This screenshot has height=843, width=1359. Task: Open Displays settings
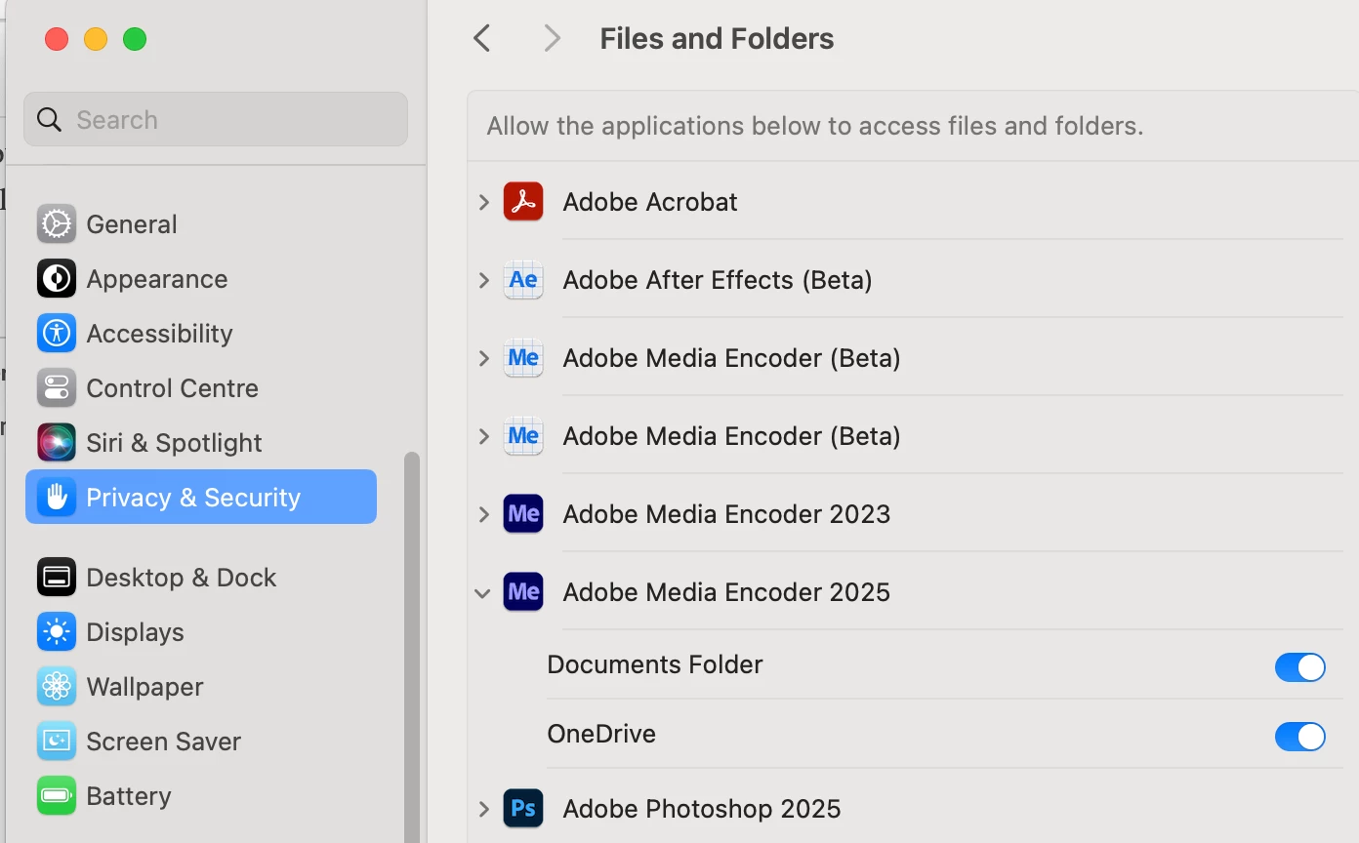201,632
